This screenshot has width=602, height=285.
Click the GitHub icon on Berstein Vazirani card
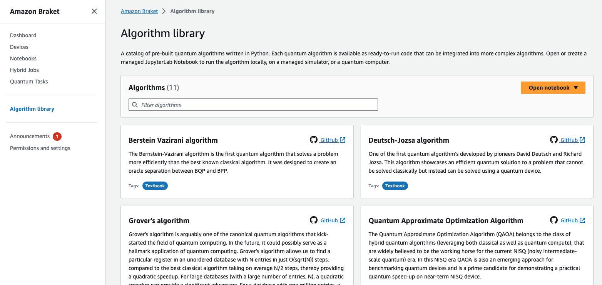point(314,140)
